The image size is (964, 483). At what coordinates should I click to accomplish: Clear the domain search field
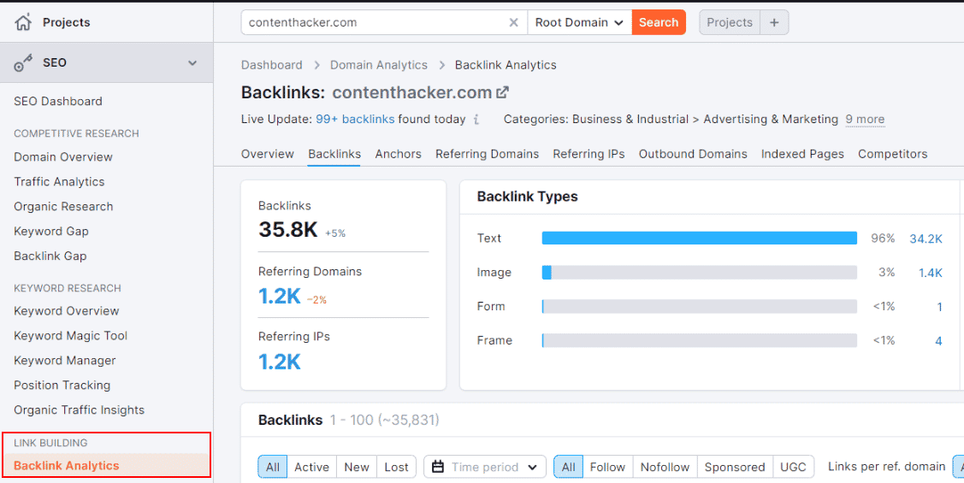pyautogui.click(x=513, y=23)
